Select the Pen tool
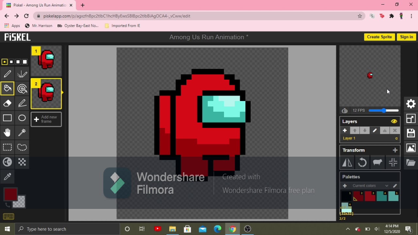This screenshot has width=418, height=235. pos(7,74)
